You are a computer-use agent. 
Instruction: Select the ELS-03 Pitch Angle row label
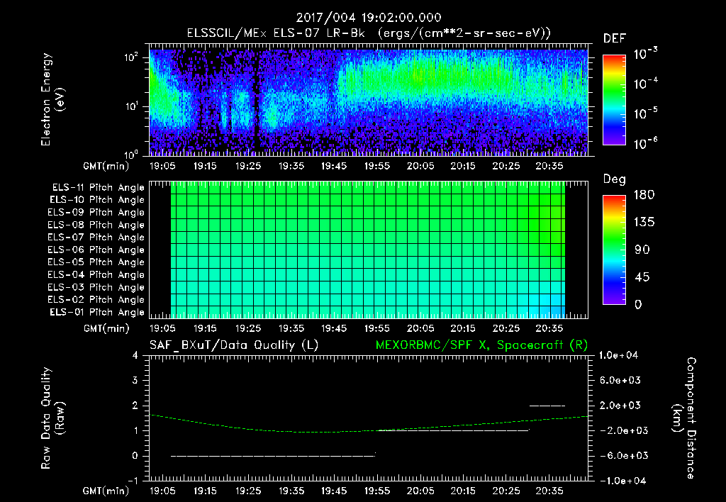(96, 288)
